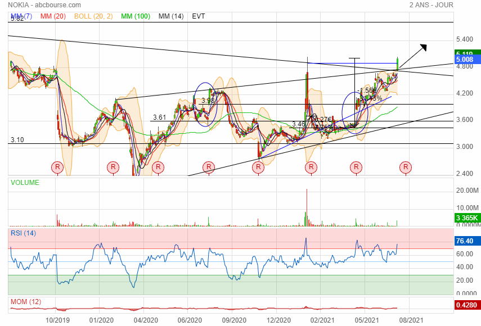This screenshot has height=326, width=481.
Task: Select the 3.000 price axis label
Action: (x=465, y=147)
